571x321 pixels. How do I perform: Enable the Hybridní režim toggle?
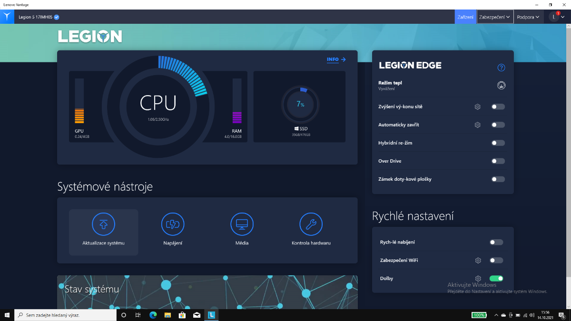pyautogui.click(x=498, y=143)
